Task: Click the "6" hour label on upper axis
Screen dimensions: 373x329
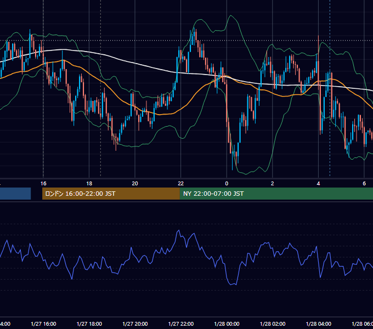Action: click(364, 184)
